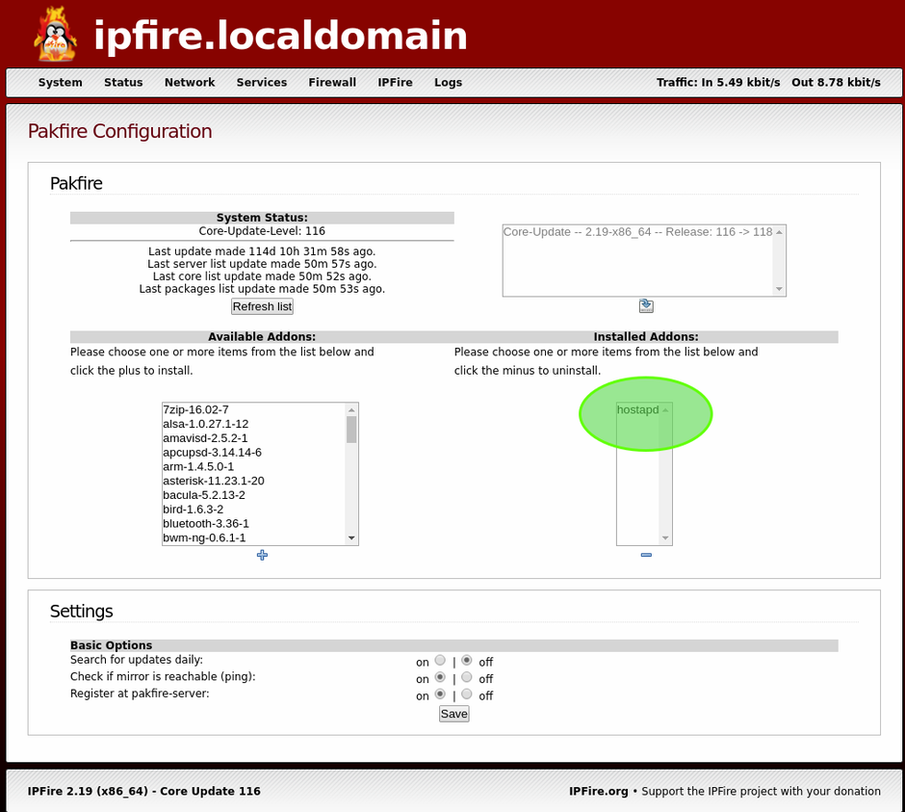
Task: Select hostapd in the Installed Addons list
Action: [637, 409]
